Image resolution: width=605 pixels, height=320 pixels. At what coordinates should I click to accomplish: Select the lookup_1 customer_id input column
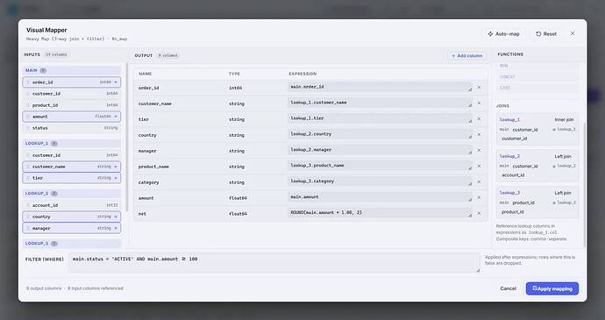coord(72,155)
